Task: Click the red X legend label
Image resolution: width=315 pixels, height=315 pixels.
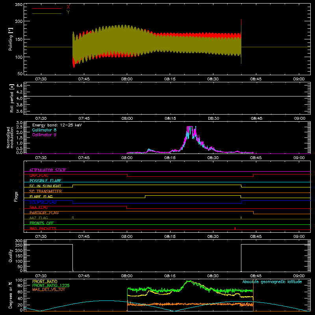Action: [68, 7]
